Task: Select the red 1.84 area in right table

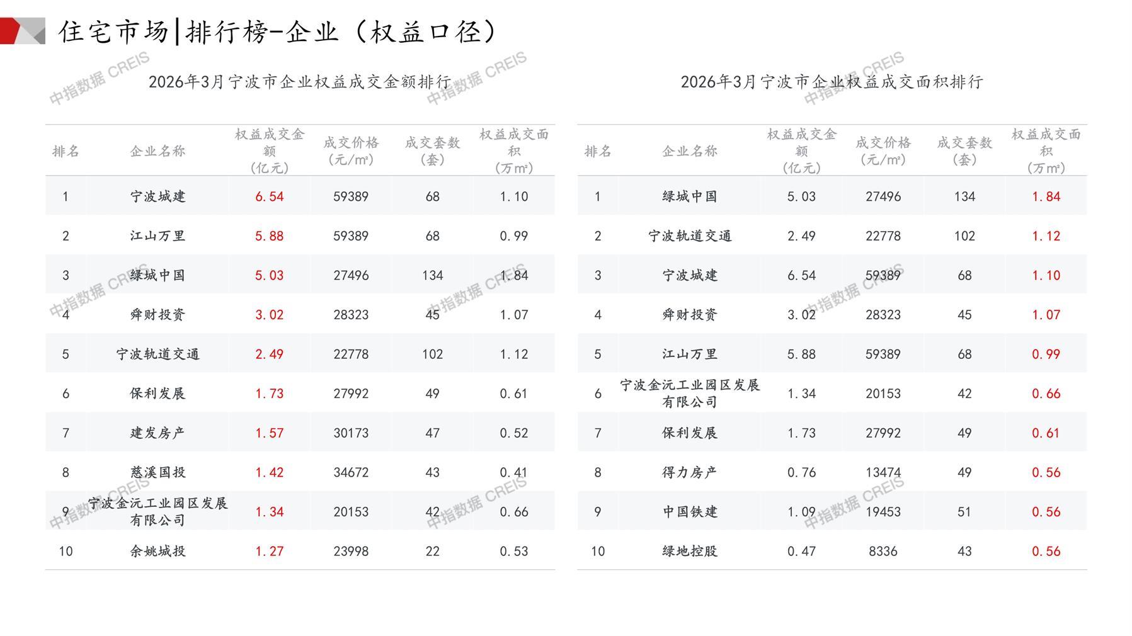Action: pos(1046,196)
